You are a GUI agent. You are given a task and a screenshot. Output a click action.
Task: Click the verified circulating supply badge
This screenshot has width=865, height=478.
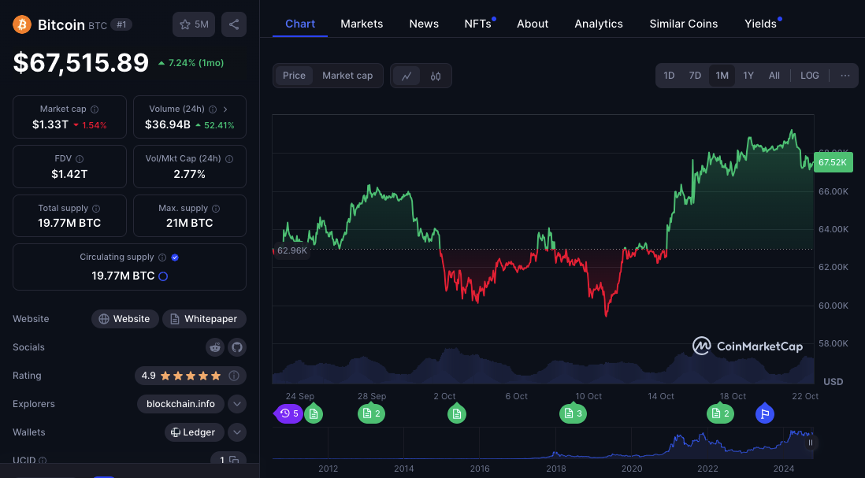point(175,258)
